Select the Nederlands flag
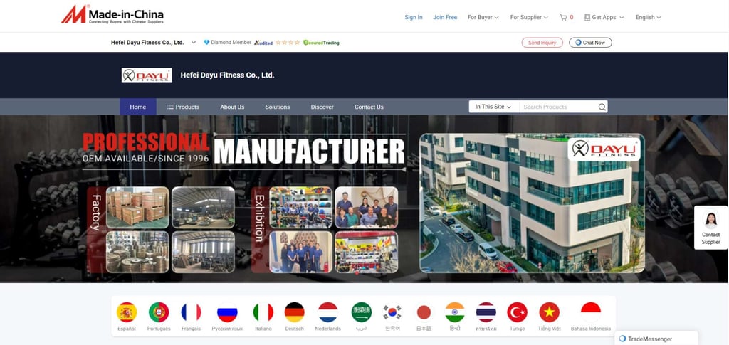Viewport: 729px width, 345px height. pyautogui.click(x=327, y=312)
